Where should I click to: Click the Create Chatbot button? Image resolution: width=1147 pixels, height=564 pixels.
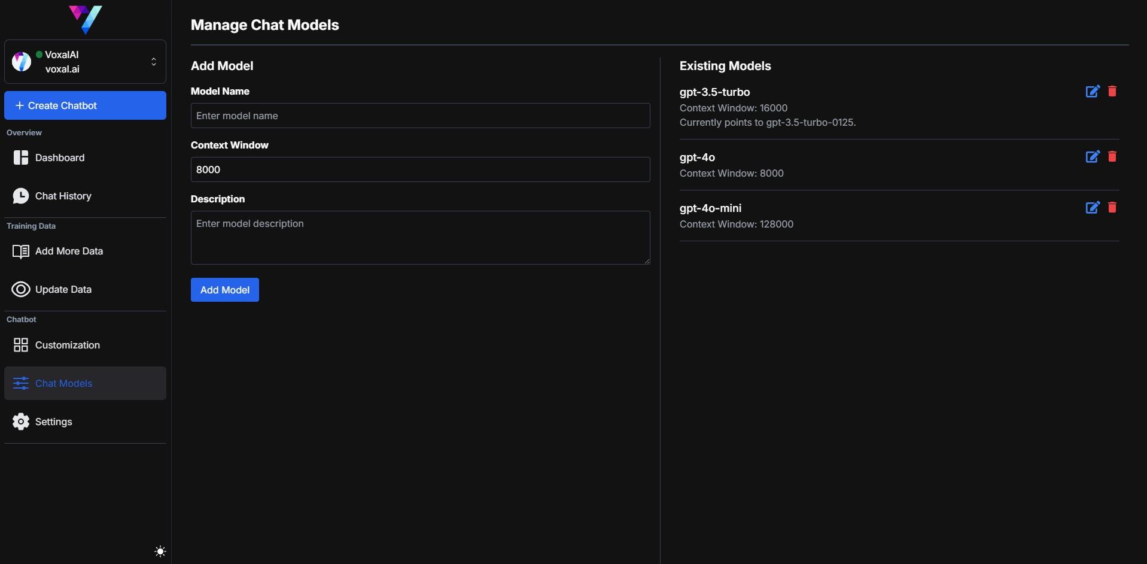pos(85,105)
